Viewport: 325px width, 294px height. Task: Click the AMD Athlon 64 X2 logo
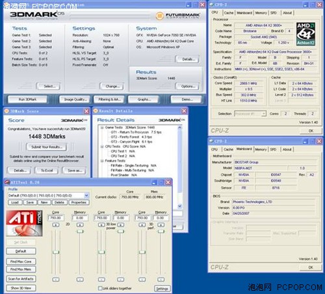pos(305,34)
